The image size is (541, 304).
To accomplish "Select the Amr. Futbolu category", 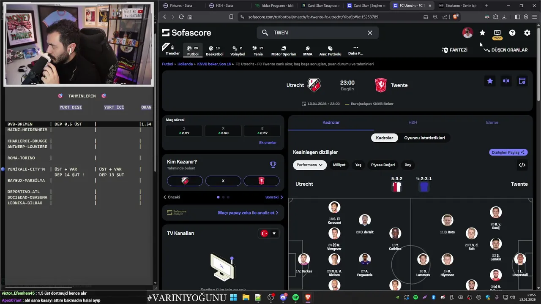I will tap(330, 51).
